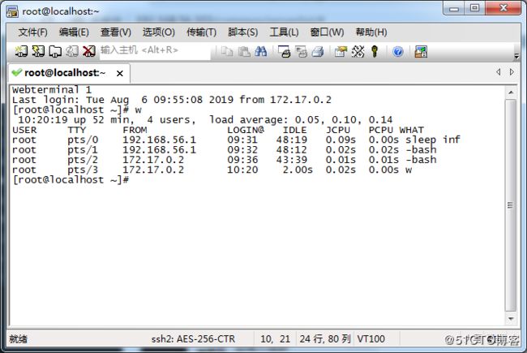Click the 'load average: 0.05, 0.10, 0.14' text
Viewport: 527px width, 353px height.
pos(301,120)
